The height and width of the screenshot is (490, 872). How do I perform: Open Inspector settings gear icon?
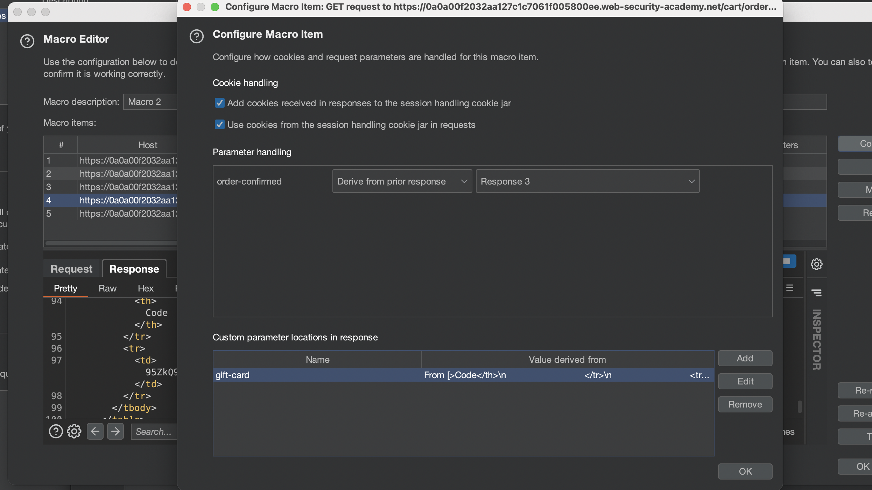816,264
